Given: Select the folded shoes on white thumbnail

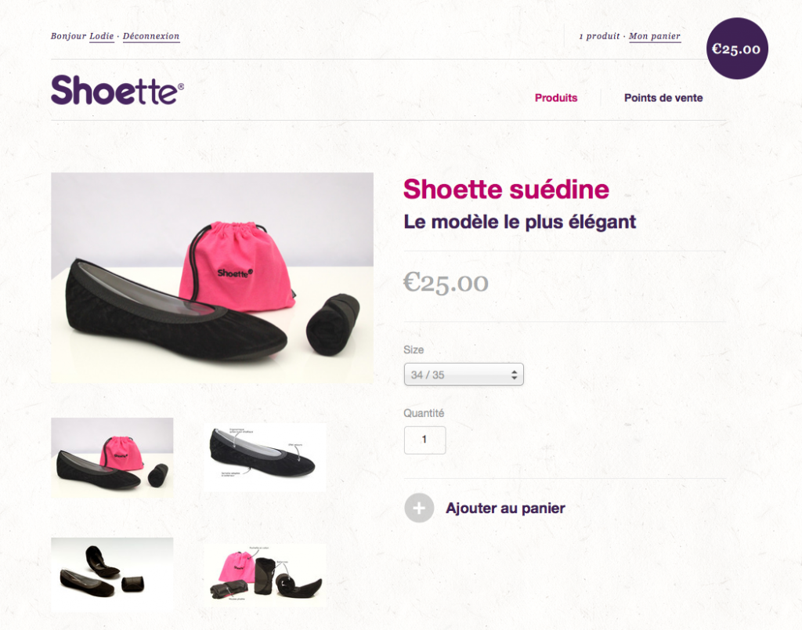Looking at the screenshot, I should [112, 574].
